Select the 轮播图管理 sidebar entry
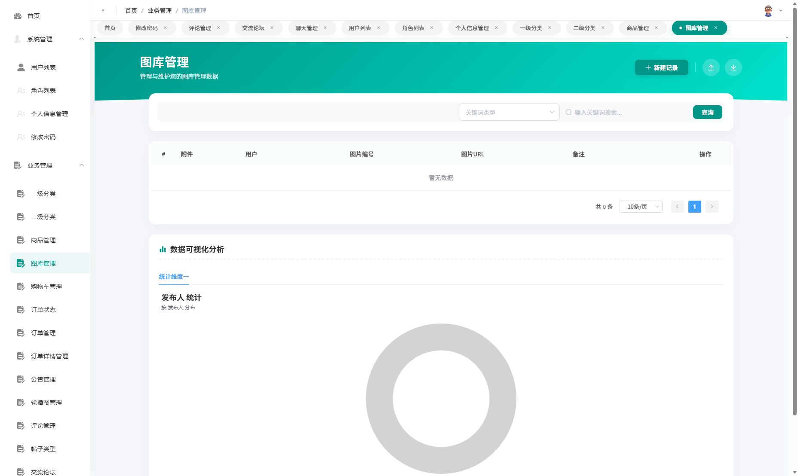The image size is (798, 476). [45, 403]
